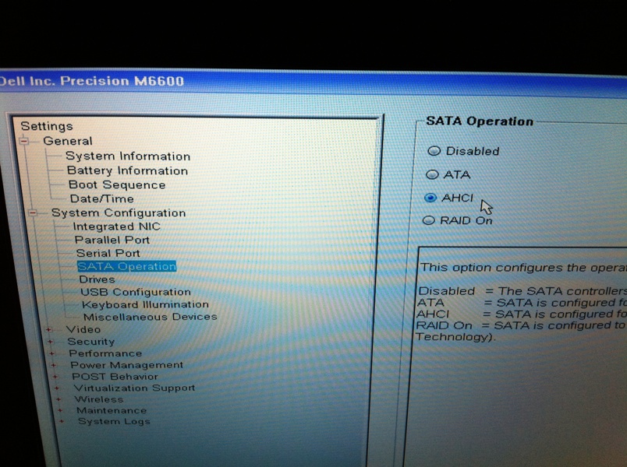Open the Date/Time setting
Screen dimensions: 627x467
click(x=102, y=198)
